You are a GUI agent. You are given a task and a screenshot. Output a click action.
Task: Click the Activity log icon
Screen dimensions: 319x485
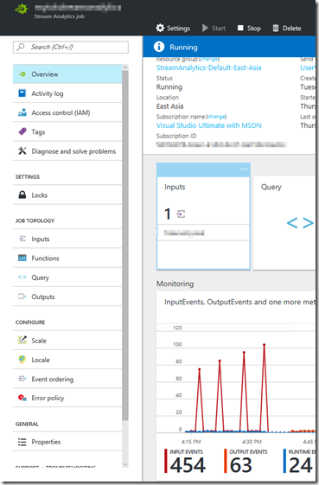(x=22, y=93)
